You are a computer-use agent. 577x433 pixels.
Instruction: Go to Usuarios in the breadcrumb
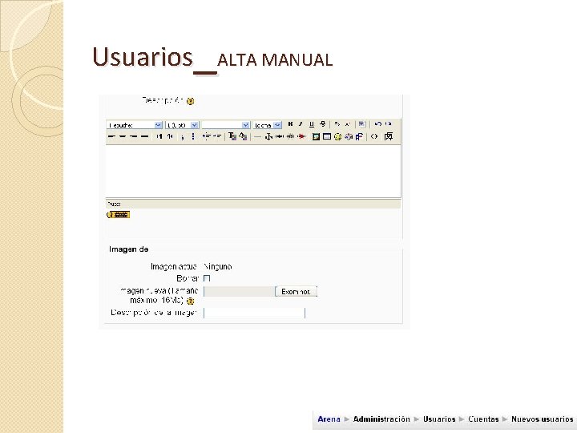439,419
